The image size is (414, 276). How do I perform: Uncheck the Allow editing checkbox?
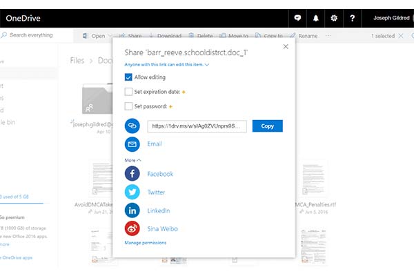coord(129,77)
